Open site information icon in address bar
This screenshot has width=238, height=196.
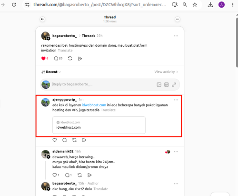[x=27, y=5]
